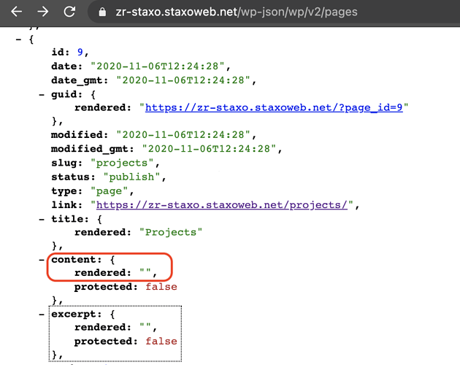Collapse the title node
Image resolution: width=460 pixels, height=365 pixels.
(x=42, y=218)
